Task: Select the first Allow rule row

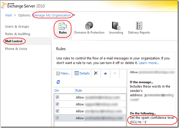Action: click(90, 97)
